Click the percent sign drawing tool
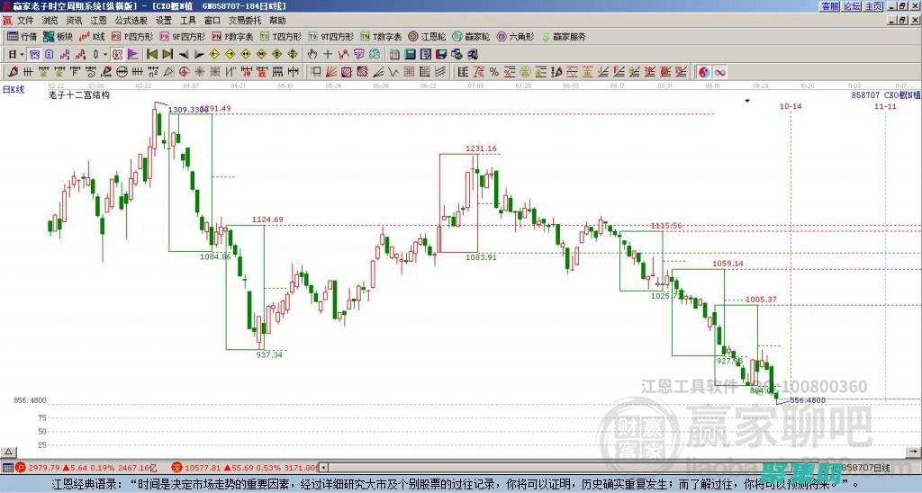 point(493,71)
